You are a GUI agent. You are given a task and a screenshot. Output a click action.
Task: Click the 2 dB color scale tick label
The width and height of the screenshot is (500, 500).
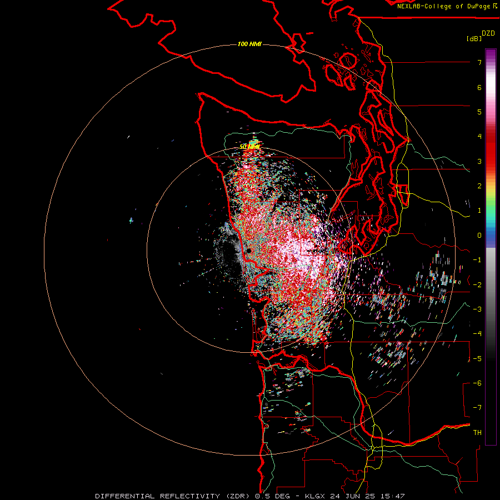click(479, 186)
